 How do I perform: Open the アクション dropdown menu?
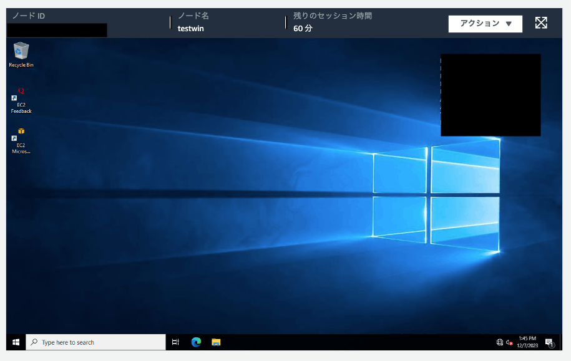tap(485, 24)
